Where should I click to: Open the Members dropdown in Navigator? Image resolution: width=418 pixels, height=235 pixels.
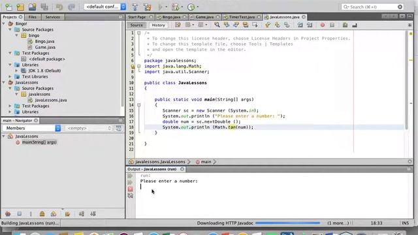(31, 128)
